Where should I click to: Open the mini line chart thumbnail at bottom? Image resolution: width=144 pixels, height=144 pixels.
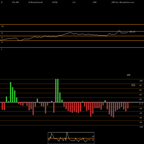click(x=71, y=138)
